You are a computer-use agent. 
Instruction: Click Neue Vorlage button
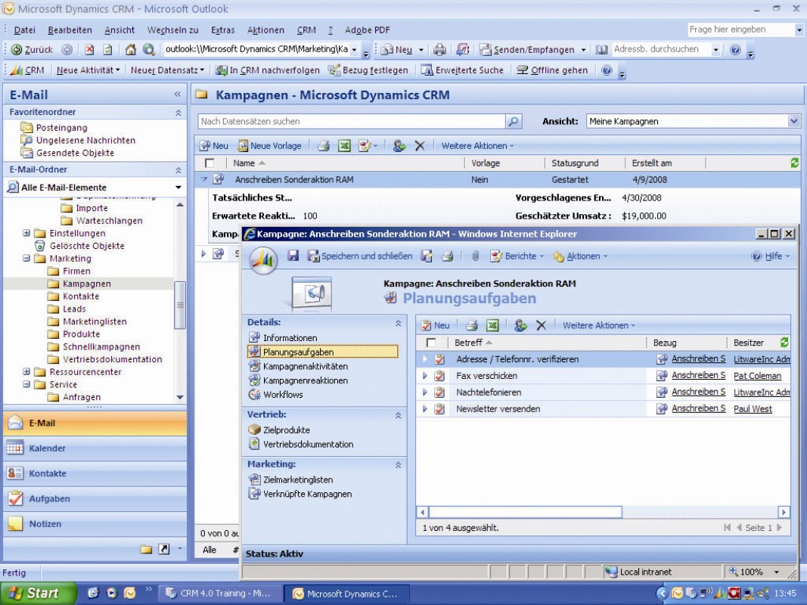coord(269,146)
